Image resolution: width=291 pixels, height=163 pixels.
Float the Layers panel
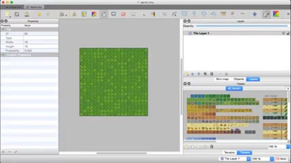click(x=189, y=21)
